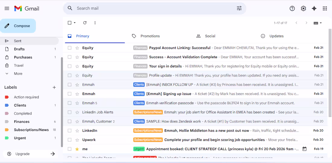Image resolution: width=332 pixels, height=163 pixels.
Task: Open the Google apps grid
Action: coord(325,8)
